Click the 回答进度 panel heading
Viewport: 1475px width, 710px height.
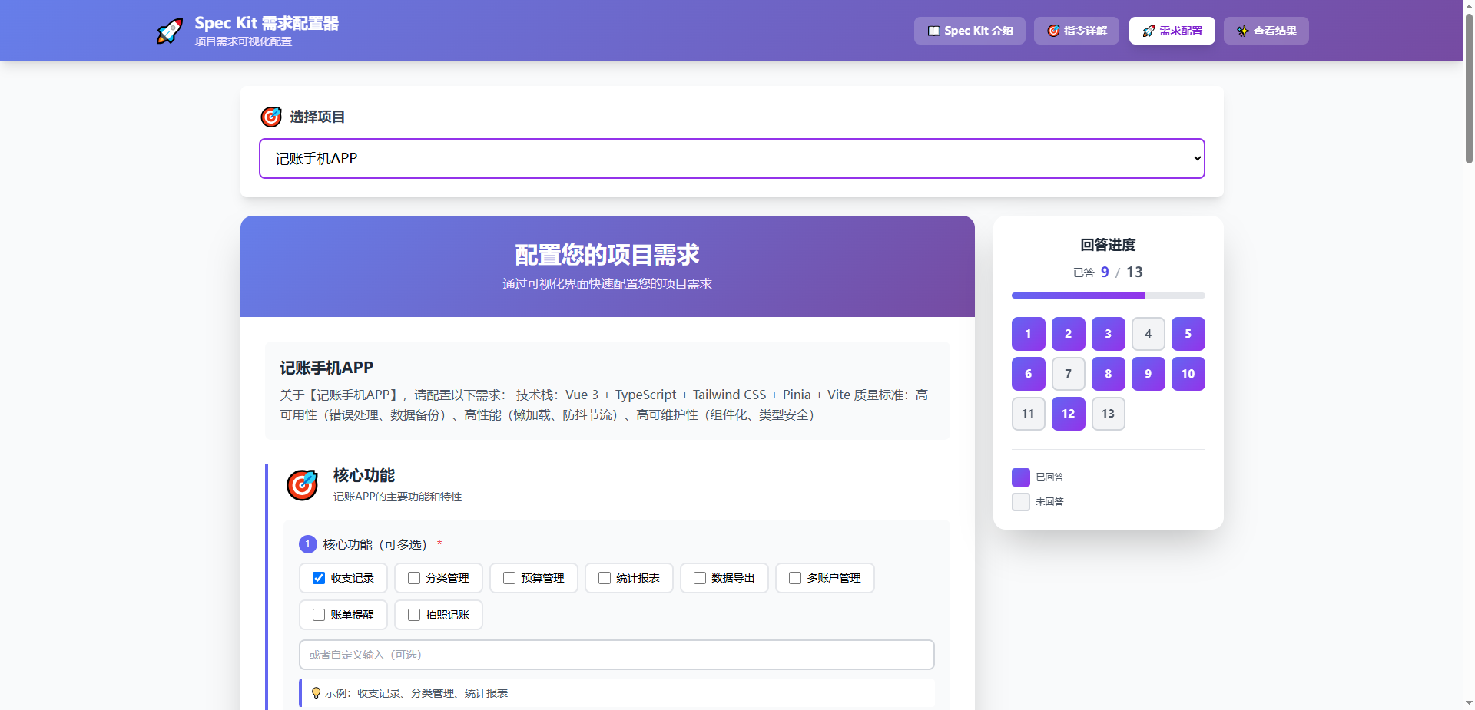1108,245
